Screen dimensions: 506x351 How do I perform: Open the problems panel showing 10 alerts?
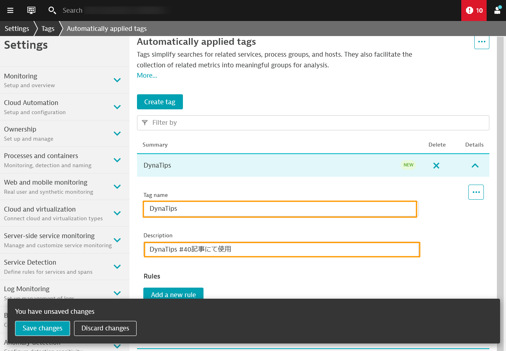(x=474, y=10)
